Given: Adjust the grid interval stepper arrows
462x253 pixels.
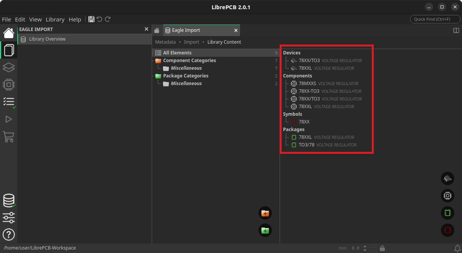Looking at the screenshot, I should [x=365, y=248].
